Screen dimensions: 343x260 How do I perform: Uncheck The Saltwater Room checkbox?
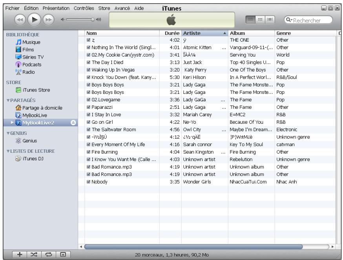click(88, 129)
